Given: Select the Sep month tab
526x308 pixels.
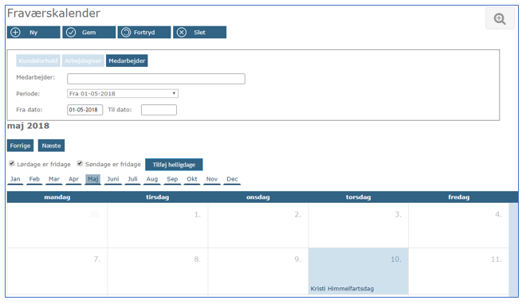Looking at the screenshot, I should (172, 179).
